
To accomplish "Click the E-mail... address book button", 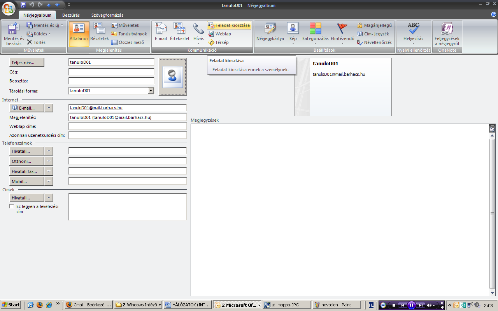I will pos(27,108).
